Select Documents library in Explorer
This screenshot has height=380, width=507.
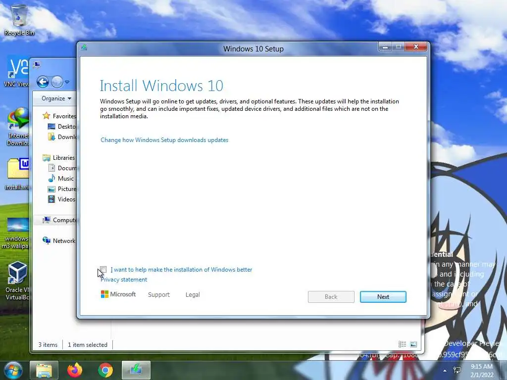click(x=62, y=168)
